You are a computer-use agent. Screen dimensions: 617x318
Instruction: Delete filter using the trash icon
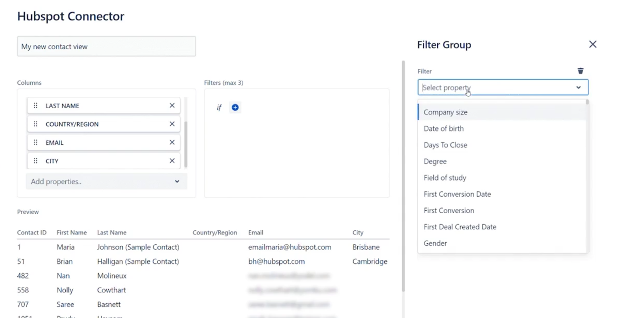click(x=580, y=71)
